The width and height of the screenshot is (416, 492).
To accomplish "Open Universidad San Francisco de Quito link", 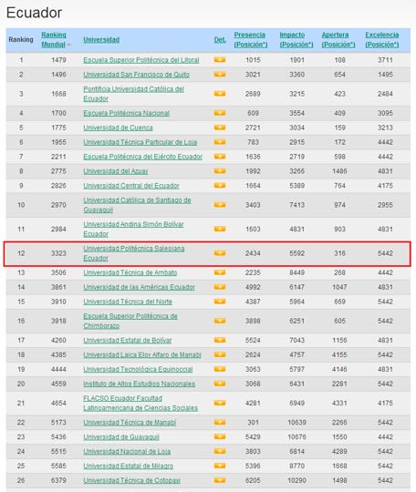I will (136, 75).
